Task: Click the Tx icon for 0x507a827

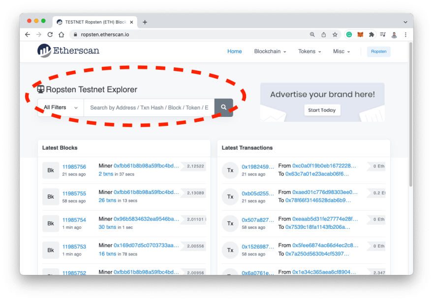Action: point(230,223)
